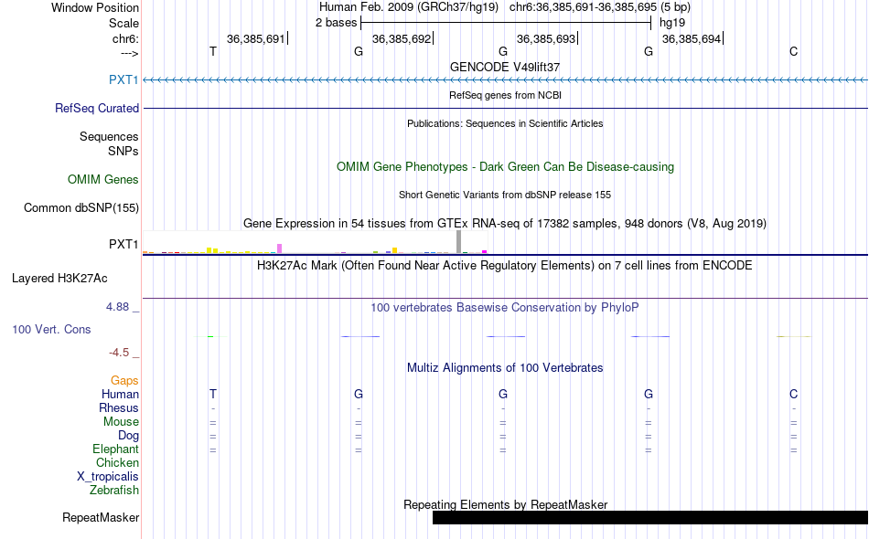Click the black RepeatMasker repeat element bar

pos(650,517)
